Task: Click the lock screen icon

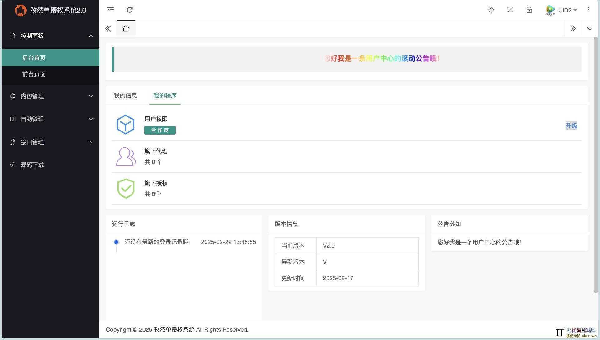Action: tap(529, 10)
